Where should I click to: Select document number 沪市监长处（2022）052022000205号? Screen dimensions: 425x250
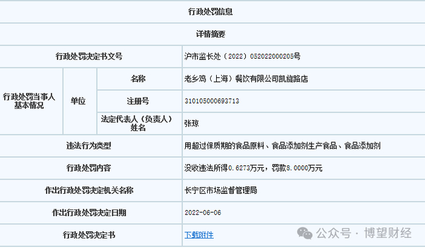tap(242, 56)
